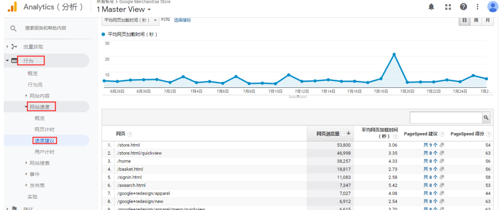499x210 pixels.
Task: Open the three-dot more options menu
Action: pos(477,7)
